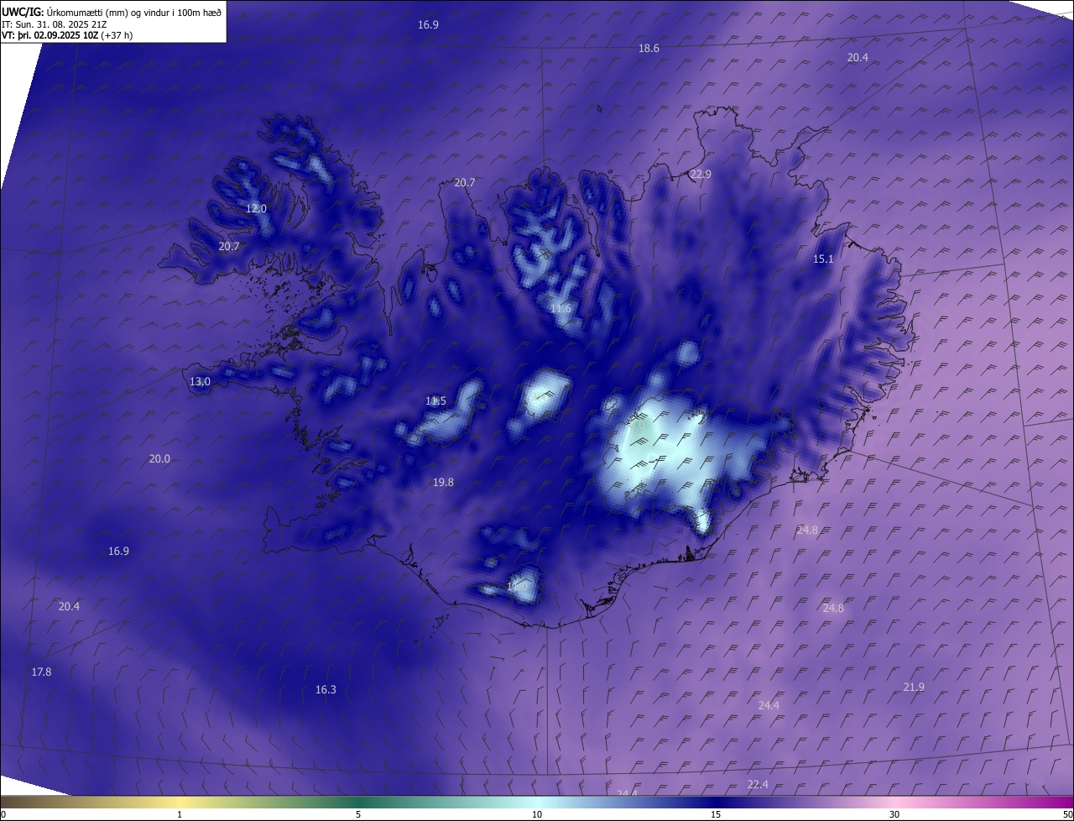The width and height of the screenshot is (1074, 821).
Task: Click the 10 tick label on the color scale
Action: [537, 814]
